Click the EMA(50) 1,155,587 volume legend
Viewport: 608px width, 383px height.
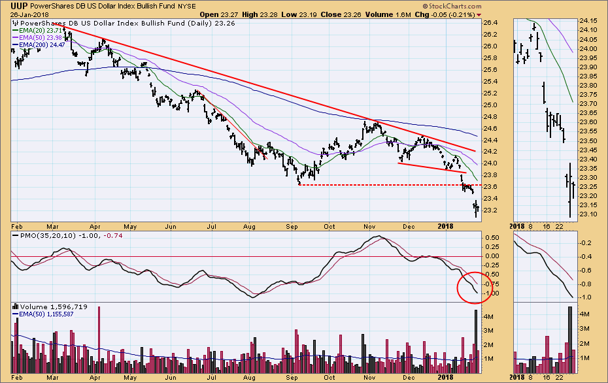coord(46,314)
